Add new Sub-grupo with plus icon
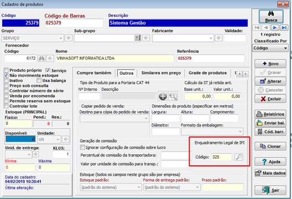 click(x=146, y=38)
